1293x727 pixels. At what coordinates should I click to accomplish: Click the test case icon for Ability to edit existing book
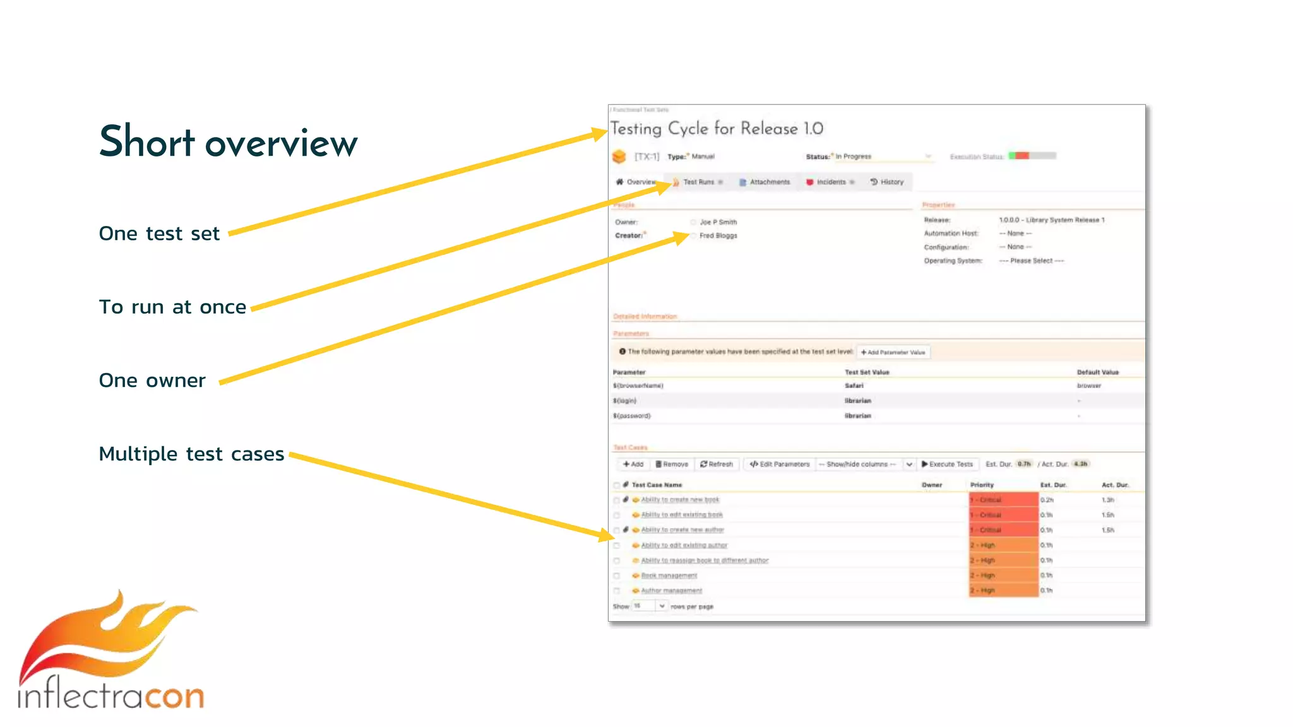[636, 515]
